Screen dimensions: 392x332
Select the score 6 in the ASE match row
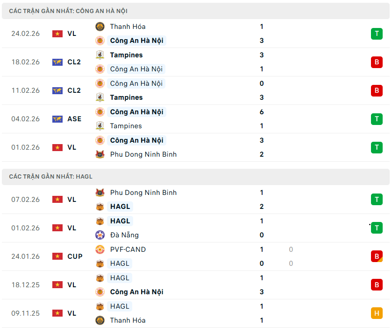pyautogui.click(x=261, y=112)
